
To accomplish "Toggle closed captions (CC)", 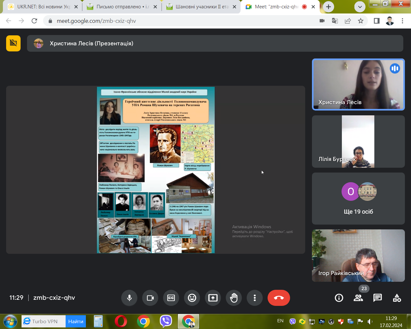I will [171, 298].
